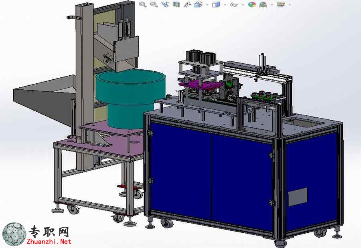
Task: Click the Hide/Show Items glasses icon
Action: (x=234, y=4)
